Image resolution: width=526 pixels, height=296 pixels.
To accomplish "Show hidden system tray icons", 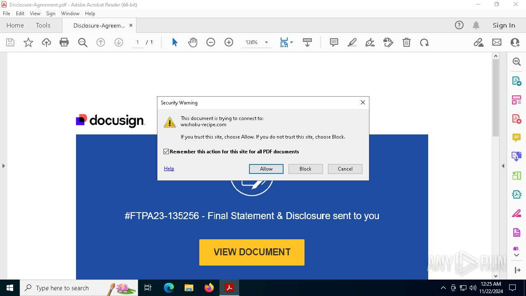I will coord(443,288).
